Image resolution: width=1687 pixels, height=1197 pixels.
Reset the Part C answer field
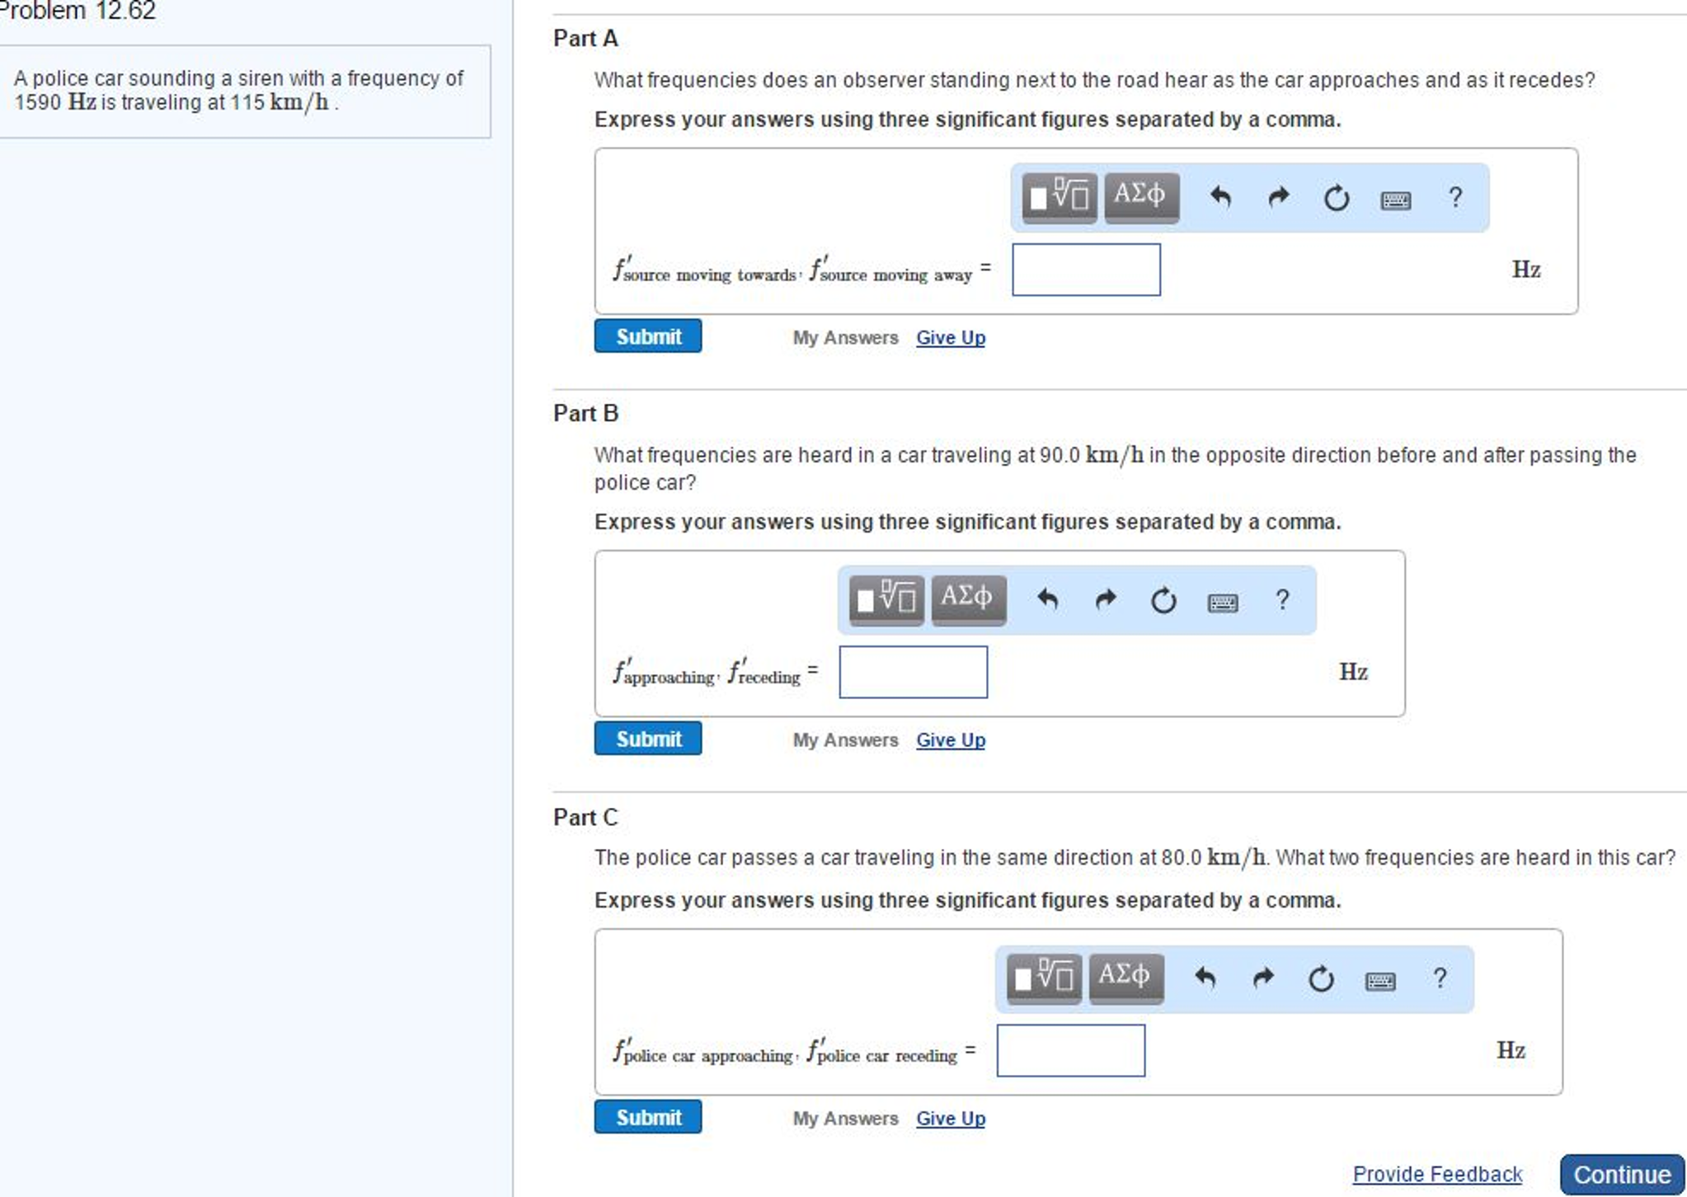(1320, 979)
